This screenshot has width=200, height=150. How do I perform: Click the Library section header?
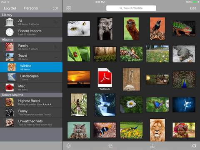31,15
